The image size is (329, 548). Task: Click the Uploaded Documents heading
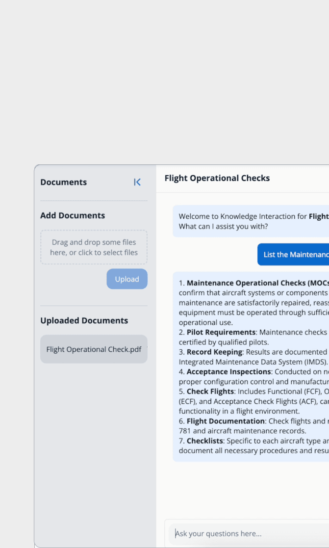84,320
